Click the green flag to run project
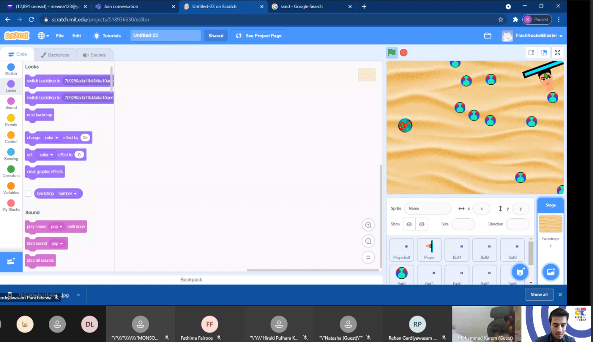The height and width of the screenshot is (342, 593). pos(392,52)
